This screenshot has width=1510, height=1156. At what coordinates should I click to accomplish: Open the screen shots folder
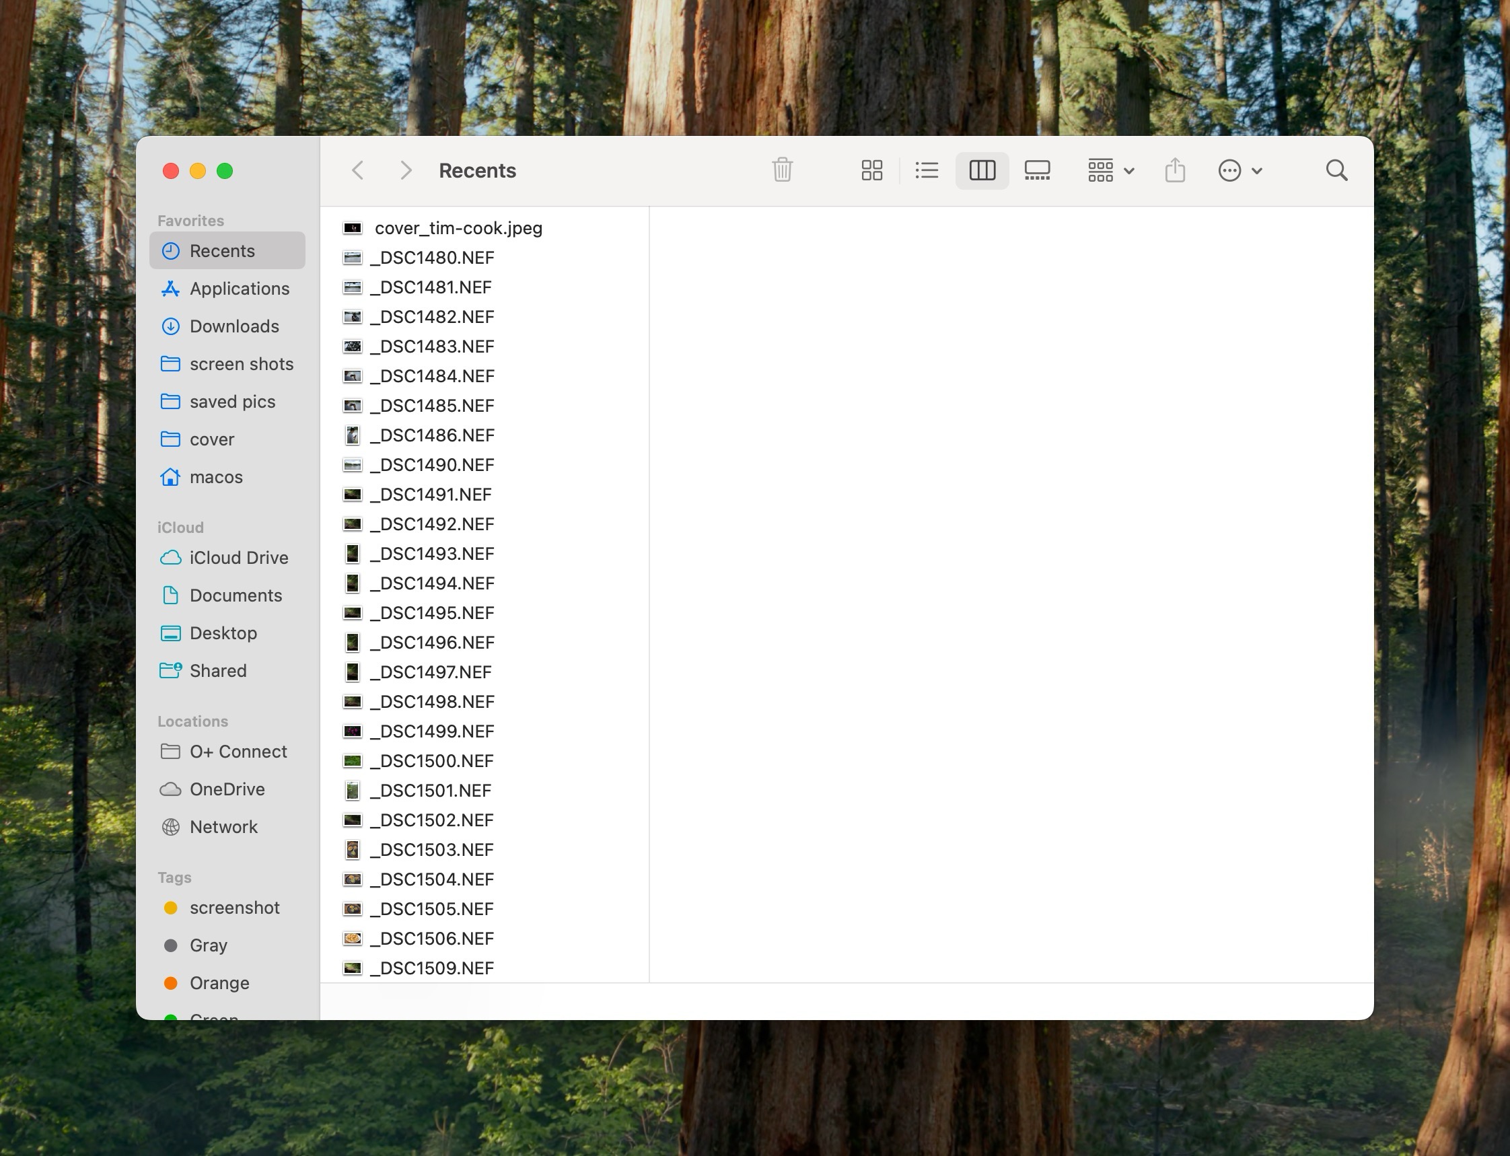(227, 363)
